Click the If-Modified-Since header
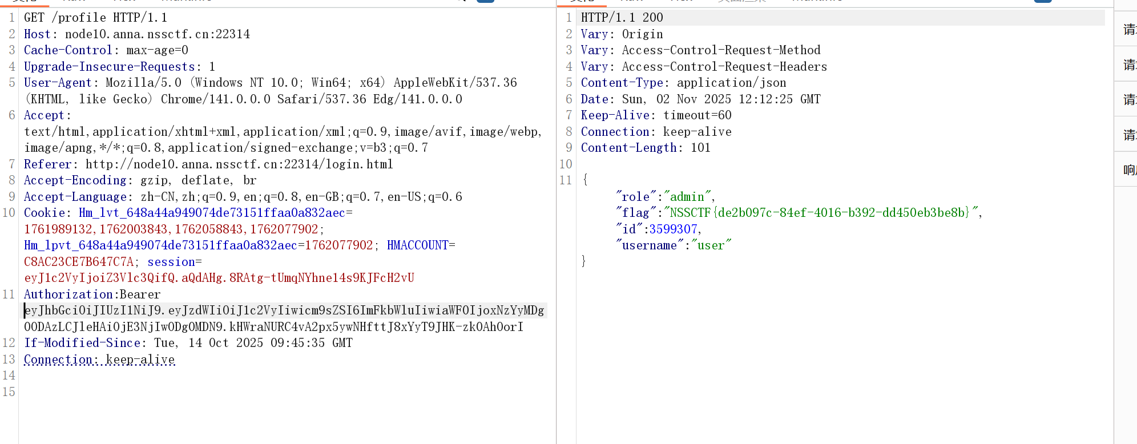The height and width of the screenshot is (444, 1137). click(82, 343)
